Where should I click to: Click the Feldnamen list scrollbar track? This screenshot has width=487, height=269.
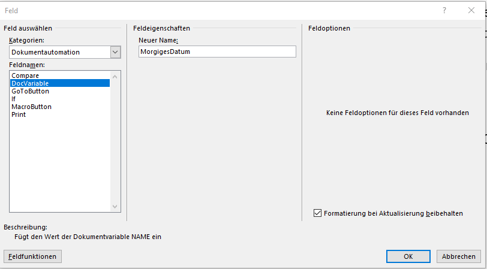pyautogui.click(x=116, y=144)
